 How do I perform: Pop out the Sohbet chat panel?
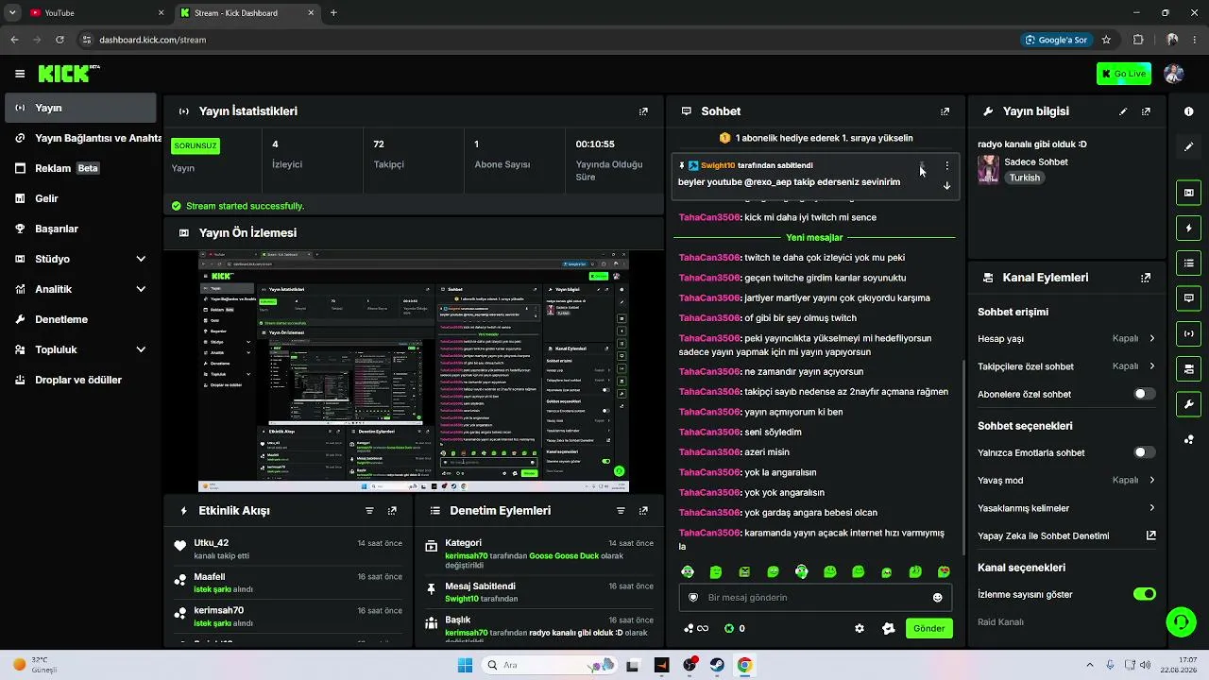pos(945,111)
